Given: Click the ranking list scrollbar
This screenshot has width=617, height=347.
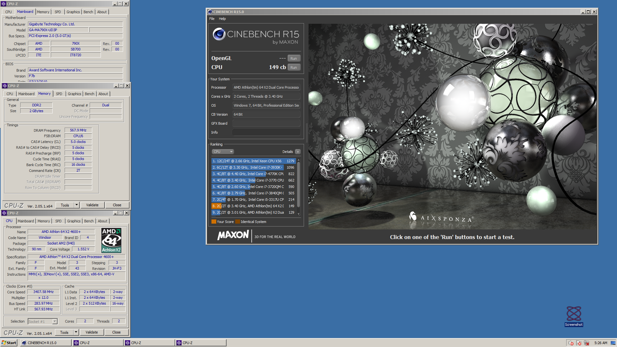Looking at the screenshot, I should pyautogui.click(x=299, y=187).
